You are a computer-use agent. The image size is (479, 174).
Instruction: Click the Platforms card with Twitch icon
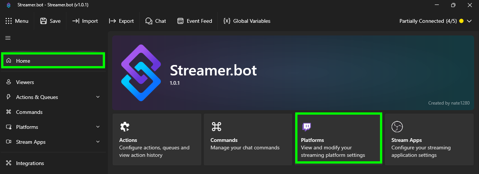pos(338,139)
